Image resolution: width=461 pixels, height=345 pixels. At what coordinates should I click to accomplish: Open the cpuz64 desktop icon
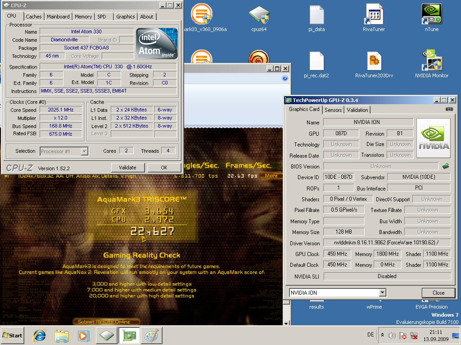(259, 18)
